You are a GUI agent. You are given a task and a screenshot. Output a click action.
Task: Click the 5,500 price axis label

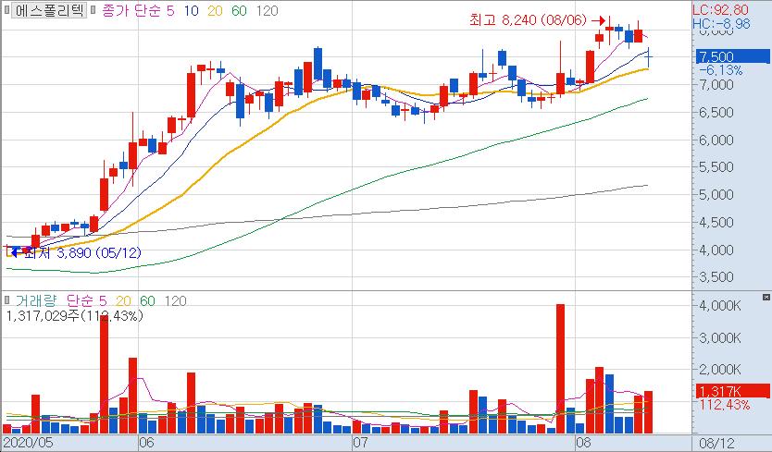coord(716,167)
